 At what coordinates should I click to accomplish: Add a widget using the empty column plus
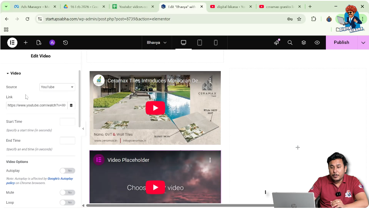click(298, 147)
